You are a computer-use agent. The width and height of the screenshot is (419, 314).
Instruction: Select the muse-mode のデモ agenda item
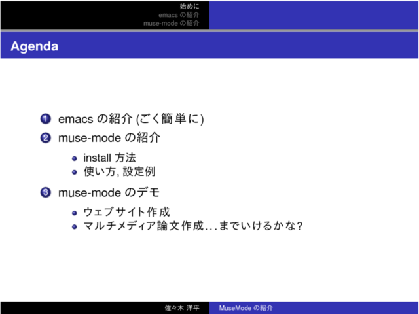coord(109,192)
